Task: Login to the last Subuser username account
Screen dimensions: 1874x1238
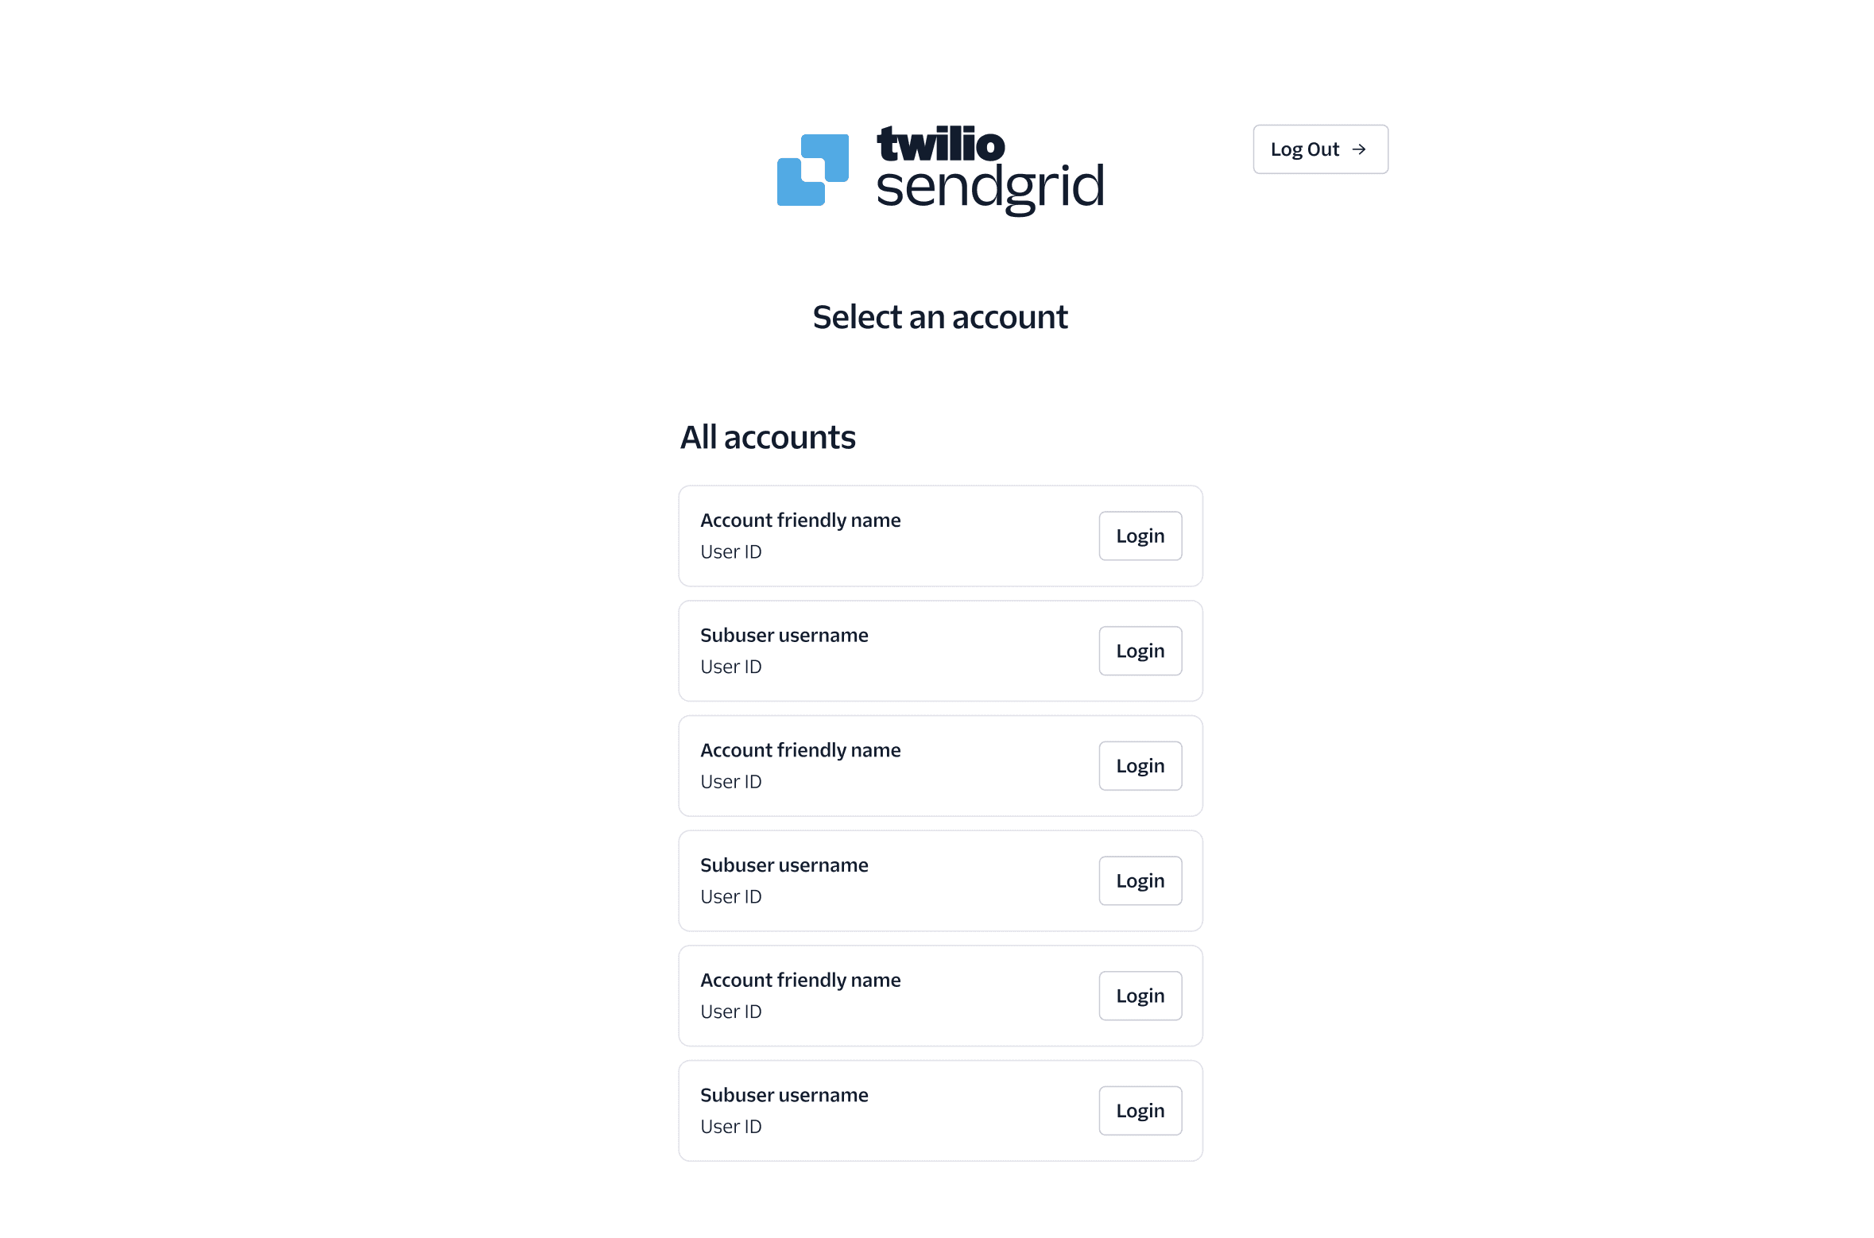Action: point(1140,1110)
